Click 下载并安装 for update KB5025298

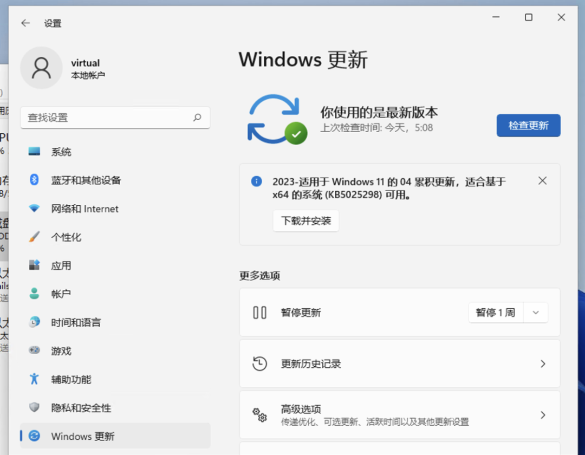[x=305, y=220]
